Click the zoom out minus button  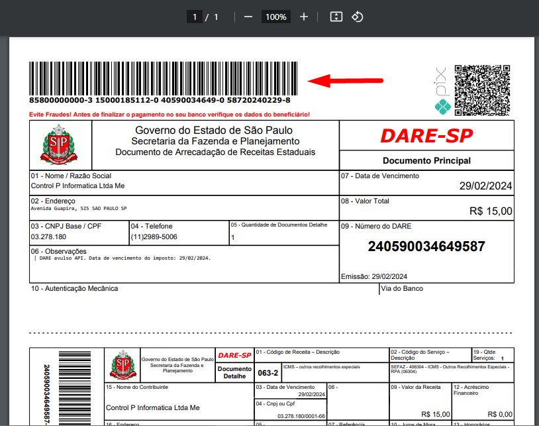(248, 17)
